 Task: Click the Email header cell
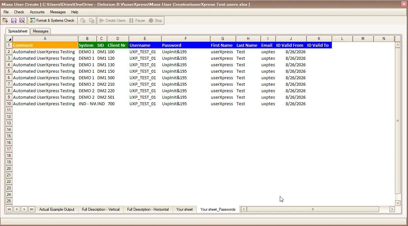tap(268, 45)
